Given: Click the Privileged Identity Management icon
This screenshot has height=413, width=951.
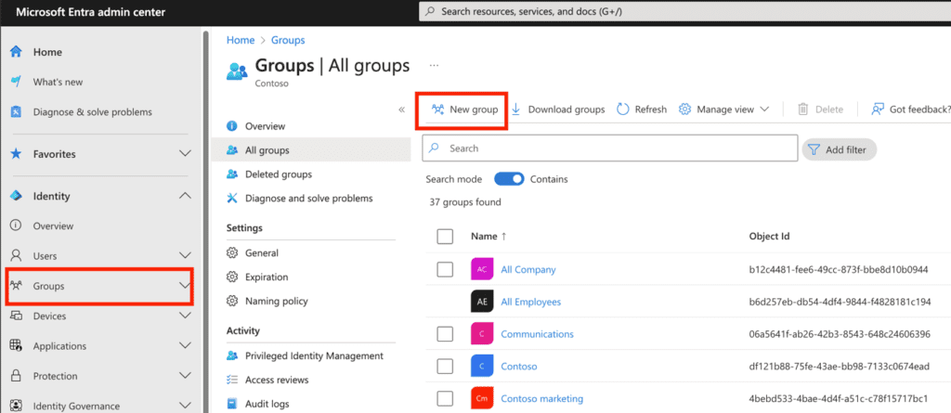Looking at the screenshot, I should click(231, 355).
